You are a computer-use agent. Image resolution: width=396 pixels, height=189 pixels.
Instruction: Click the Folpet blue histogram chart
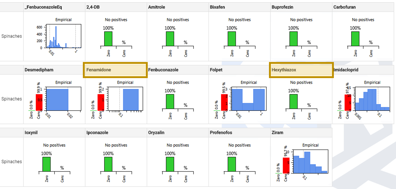(248, 99)
